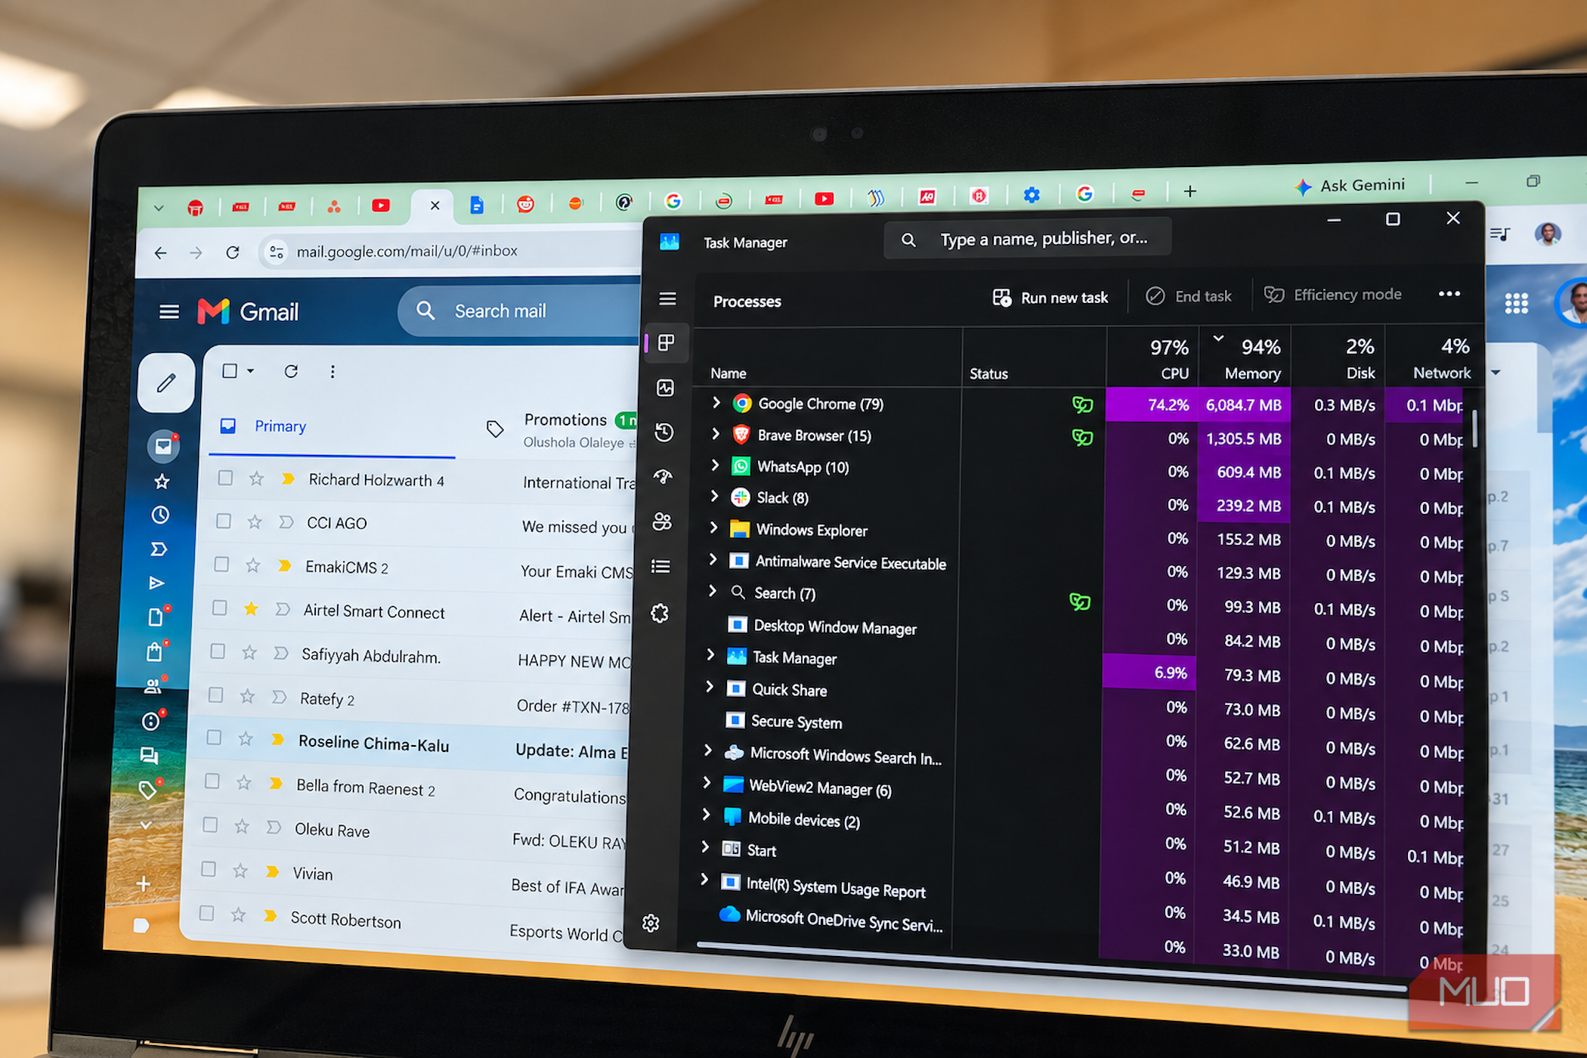The image size is (1587, 1058).
Task: Open Gmail main menu hamburger icon
Action: click(x=169, y=311)
